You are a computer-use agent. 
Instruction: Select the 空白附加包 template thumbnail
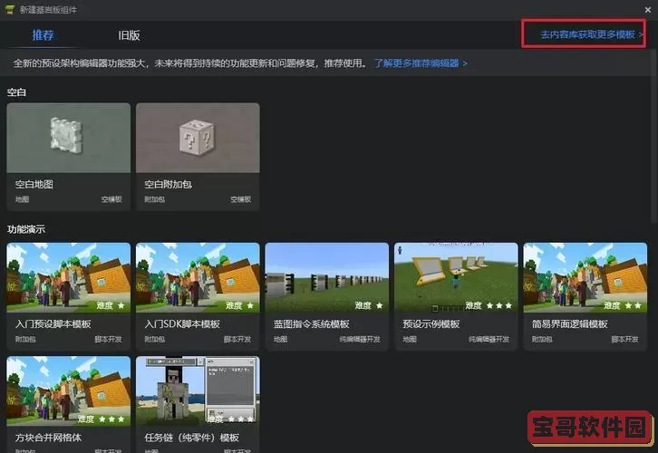[198, 138]
